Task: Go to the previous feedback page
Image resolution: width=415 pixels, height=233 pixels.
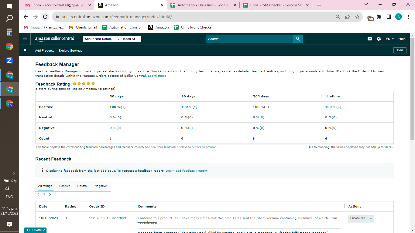Action: coord(38,194)
